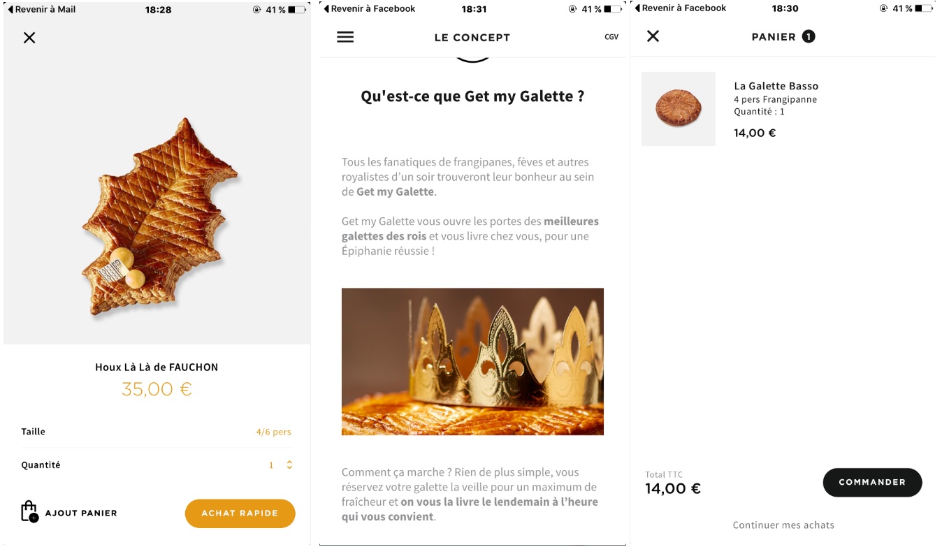Open the CGV terms page

point(611,37)
